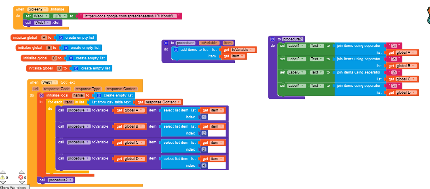This screenshot has width=430, height=189.
Task: Click the Google Sheets URL text block
Action: (130, 16)
